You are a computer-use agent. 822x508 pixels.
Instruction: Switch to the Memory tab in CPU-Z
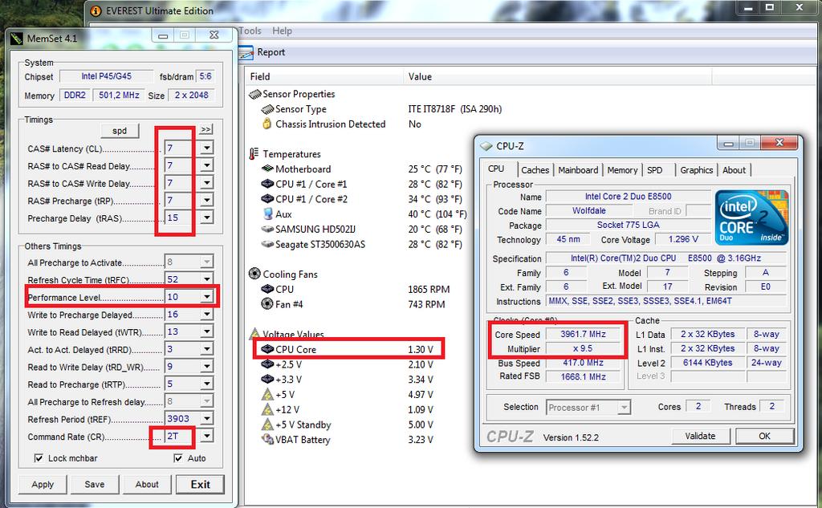pyautogui.click(x=622, y=170)
